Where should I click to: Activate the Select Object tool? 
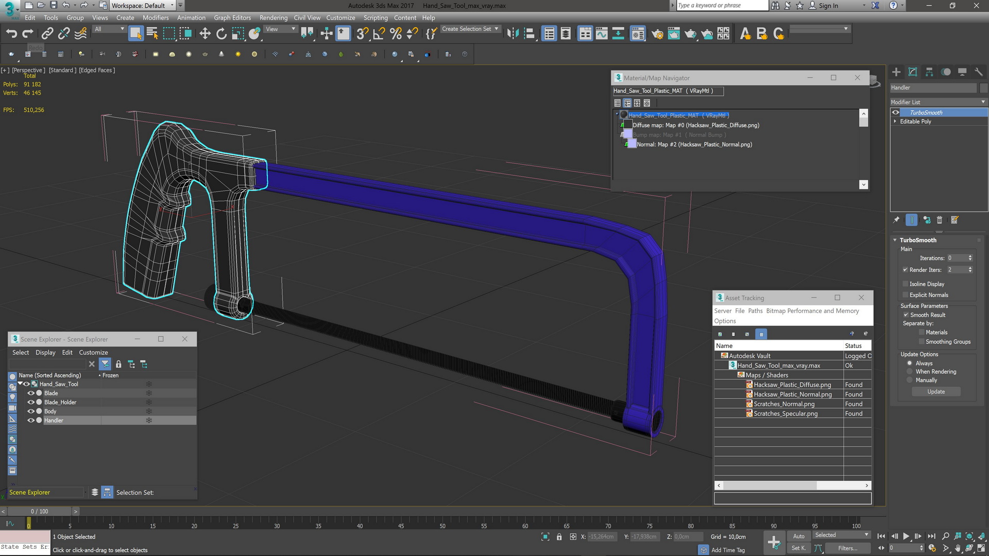[135, 34]
